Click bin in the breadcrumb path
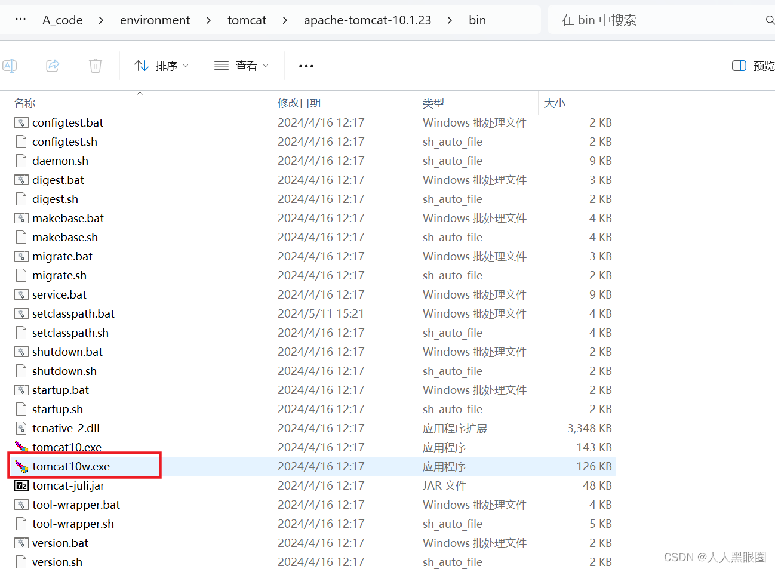The image size is (775, 569). [x=477, y=20]
